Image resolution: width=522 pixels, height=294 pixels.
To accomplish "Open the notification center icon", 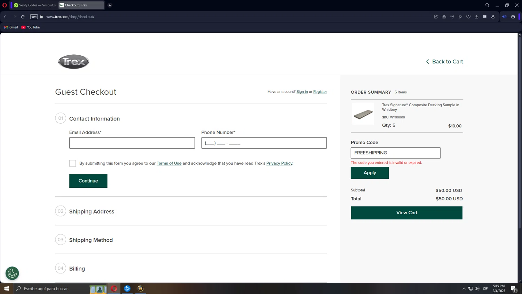I will (x=514, y=288).
